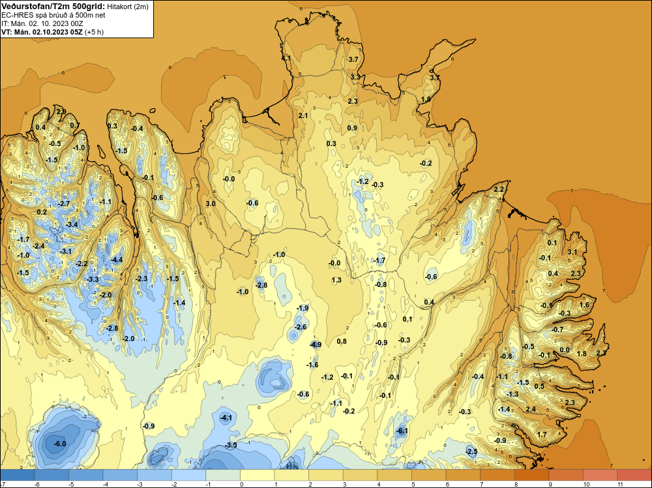652x488 pixels.
Task: Click the 0.7 temperature value
Action: pyautogui.click(x=74, y=126)
